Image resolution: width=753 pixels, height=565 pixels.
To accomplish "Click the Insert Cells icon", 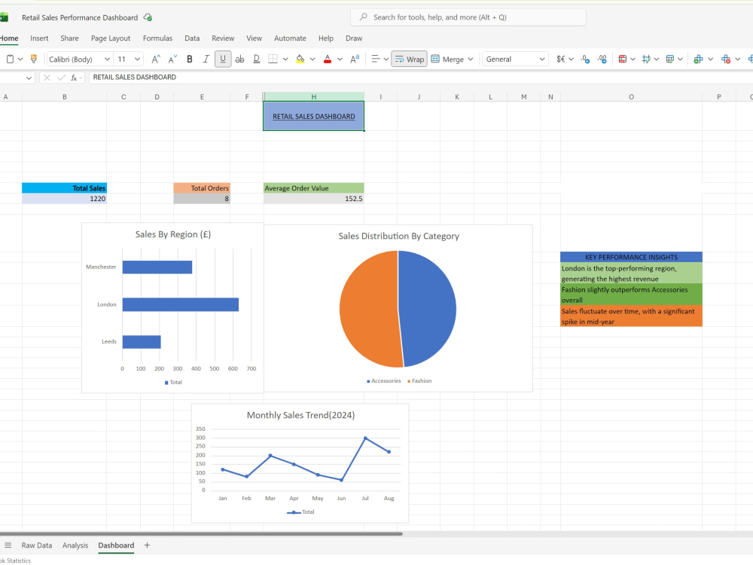I will click(698, 59).
